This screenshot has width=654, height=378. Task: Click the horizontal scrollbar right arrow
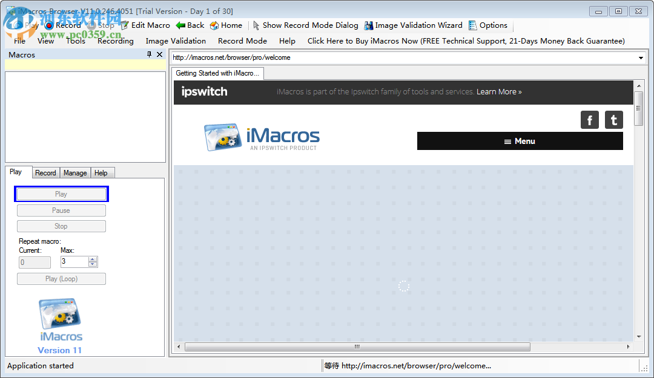628,347
